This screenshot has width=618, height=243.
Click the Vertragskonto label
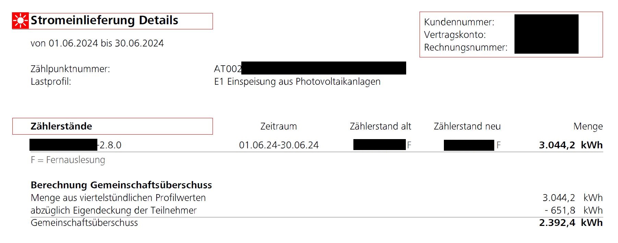tap(455, 35)
